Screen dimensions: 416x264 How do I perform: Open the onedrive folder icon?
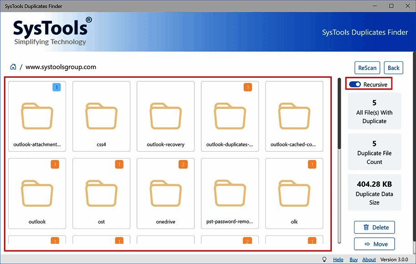click(165, 193)
